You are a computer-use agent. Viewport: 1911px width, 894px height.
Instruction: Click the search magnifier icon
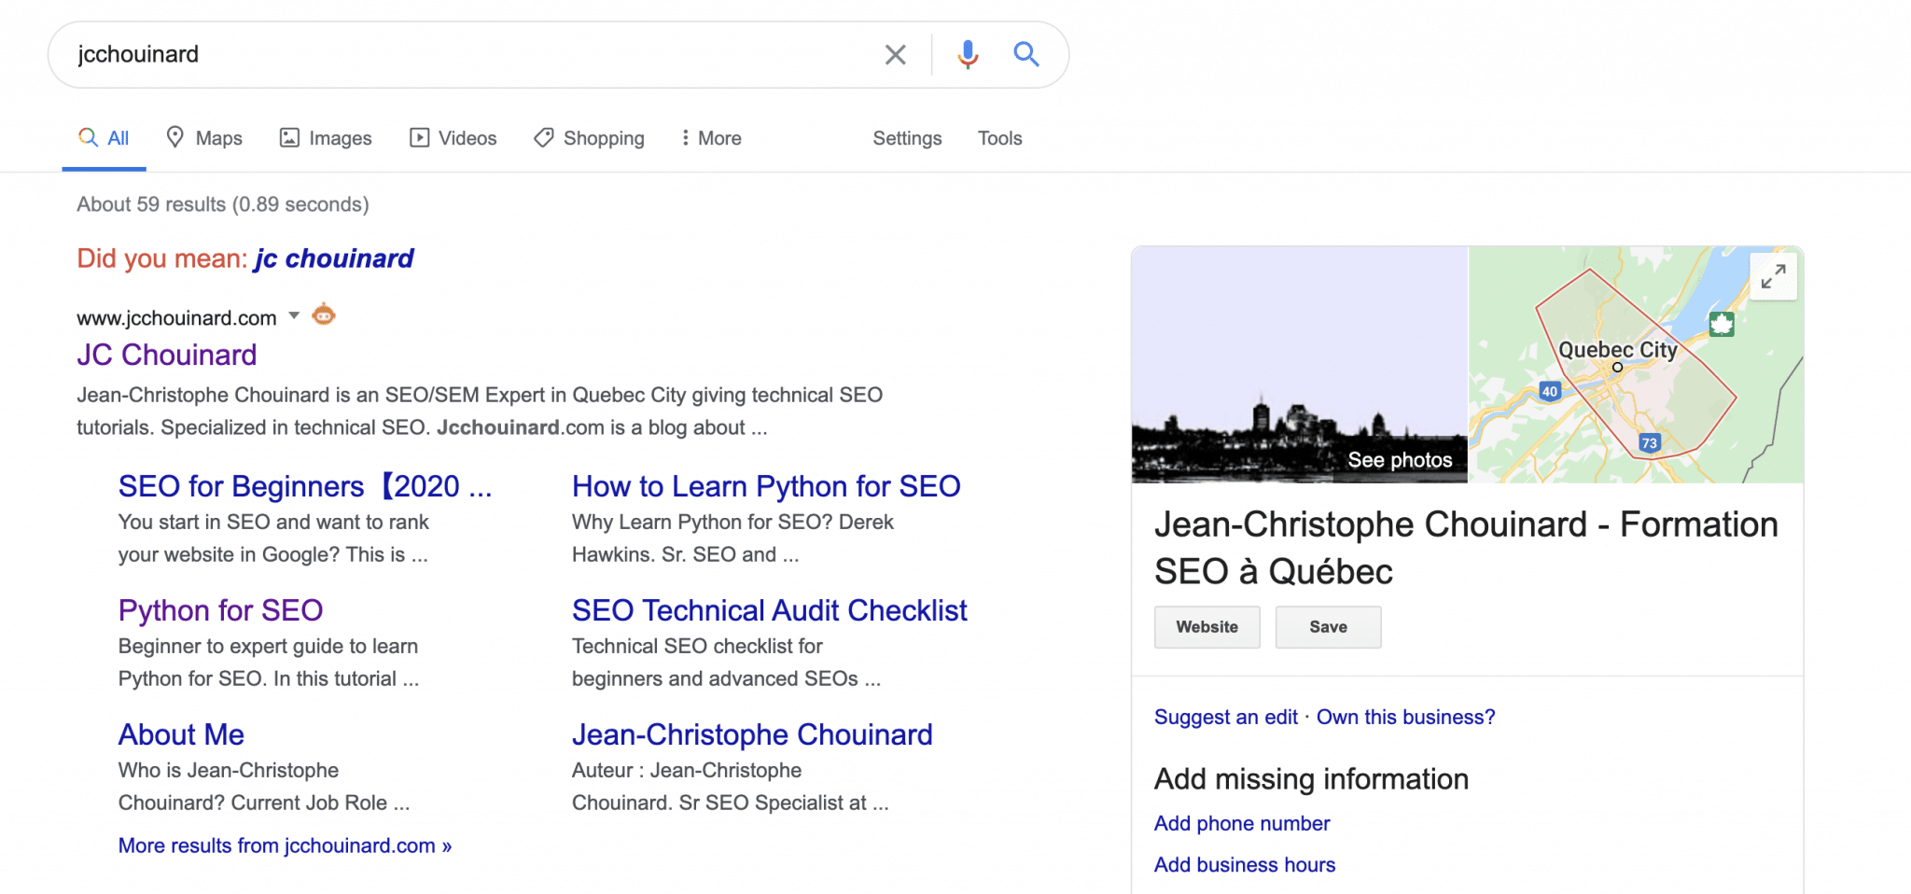[x=1025, y=54]
